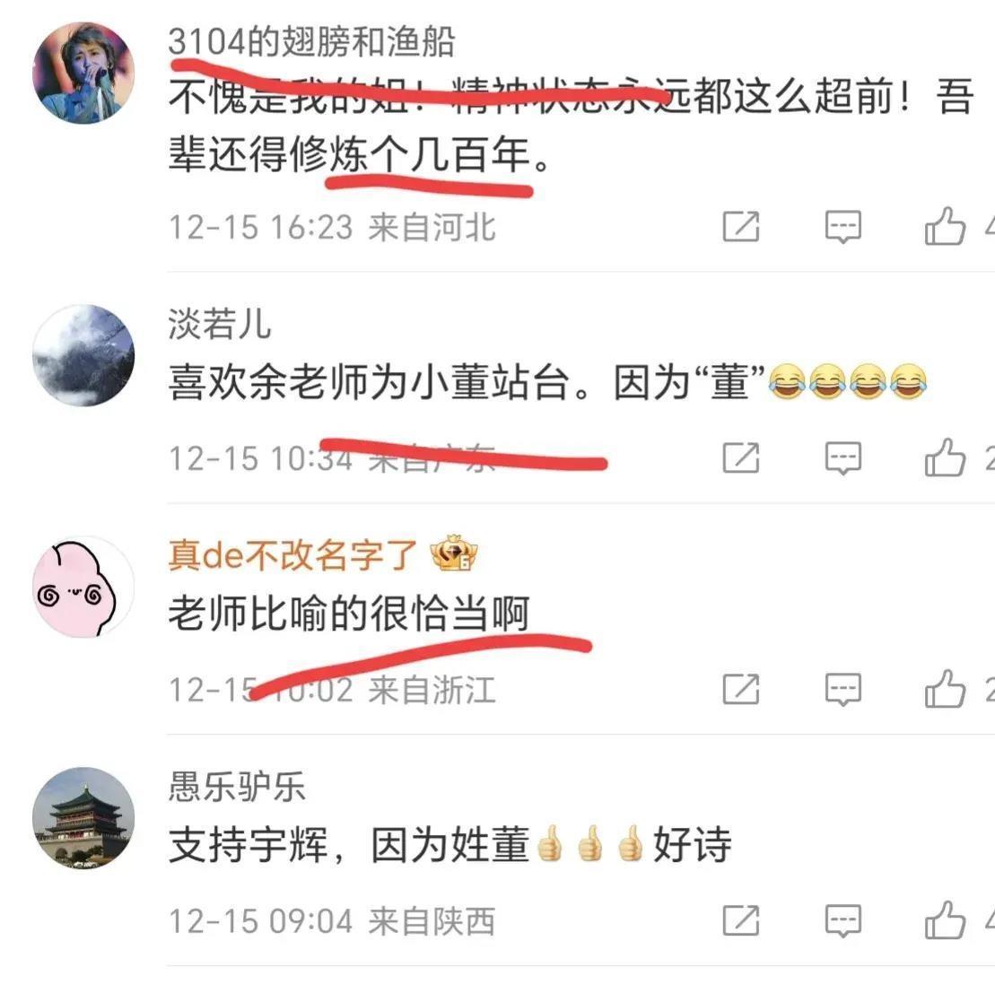Image resolution: width=995 pixels, height=984 pixels.
Task: Open 淡若儿's misty mountain avatar
Action: pyautogui.click(x=83, y=355)
